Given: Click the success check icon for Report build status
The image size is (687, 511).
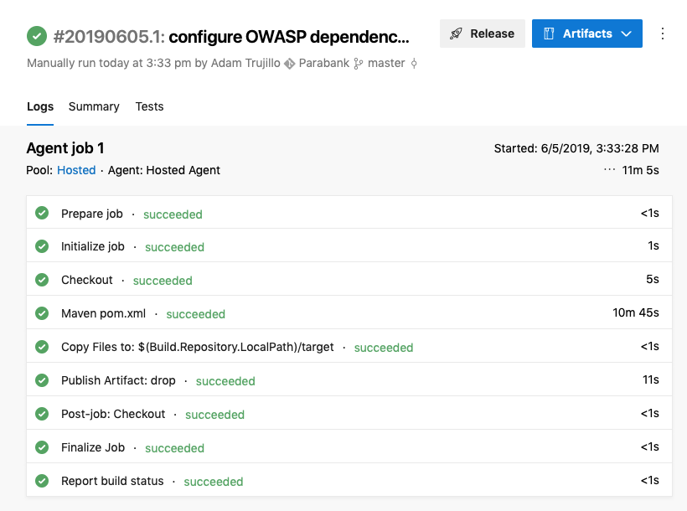Looking at the screenshot, I should tap(42, 481).
